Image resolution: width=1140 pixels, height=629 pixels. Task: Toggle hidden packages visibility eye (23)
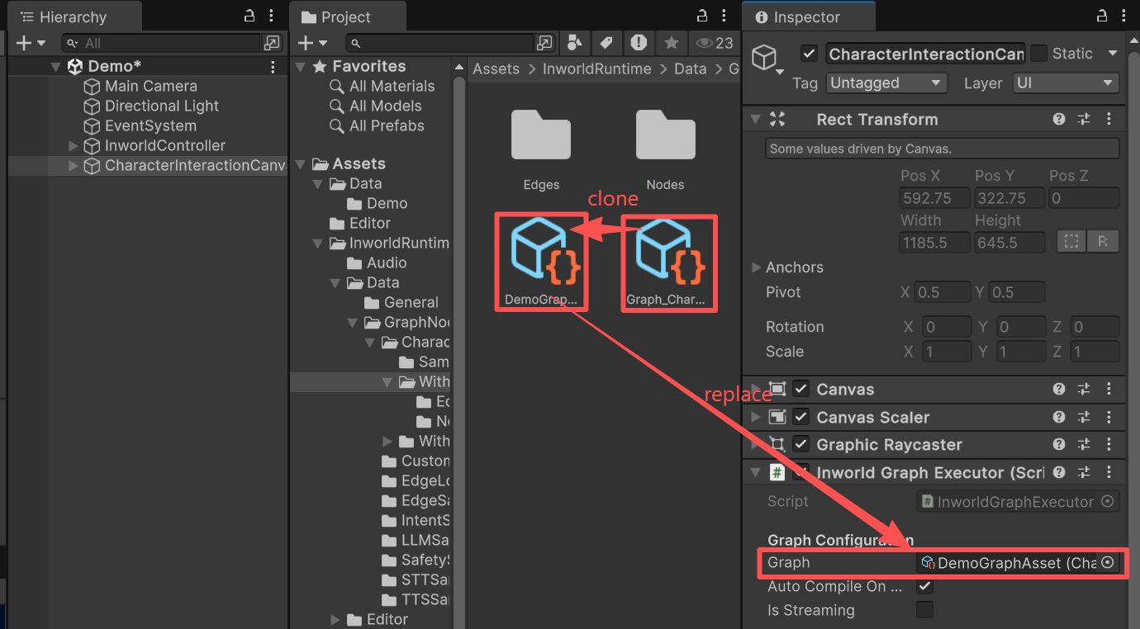coord(715,43)
